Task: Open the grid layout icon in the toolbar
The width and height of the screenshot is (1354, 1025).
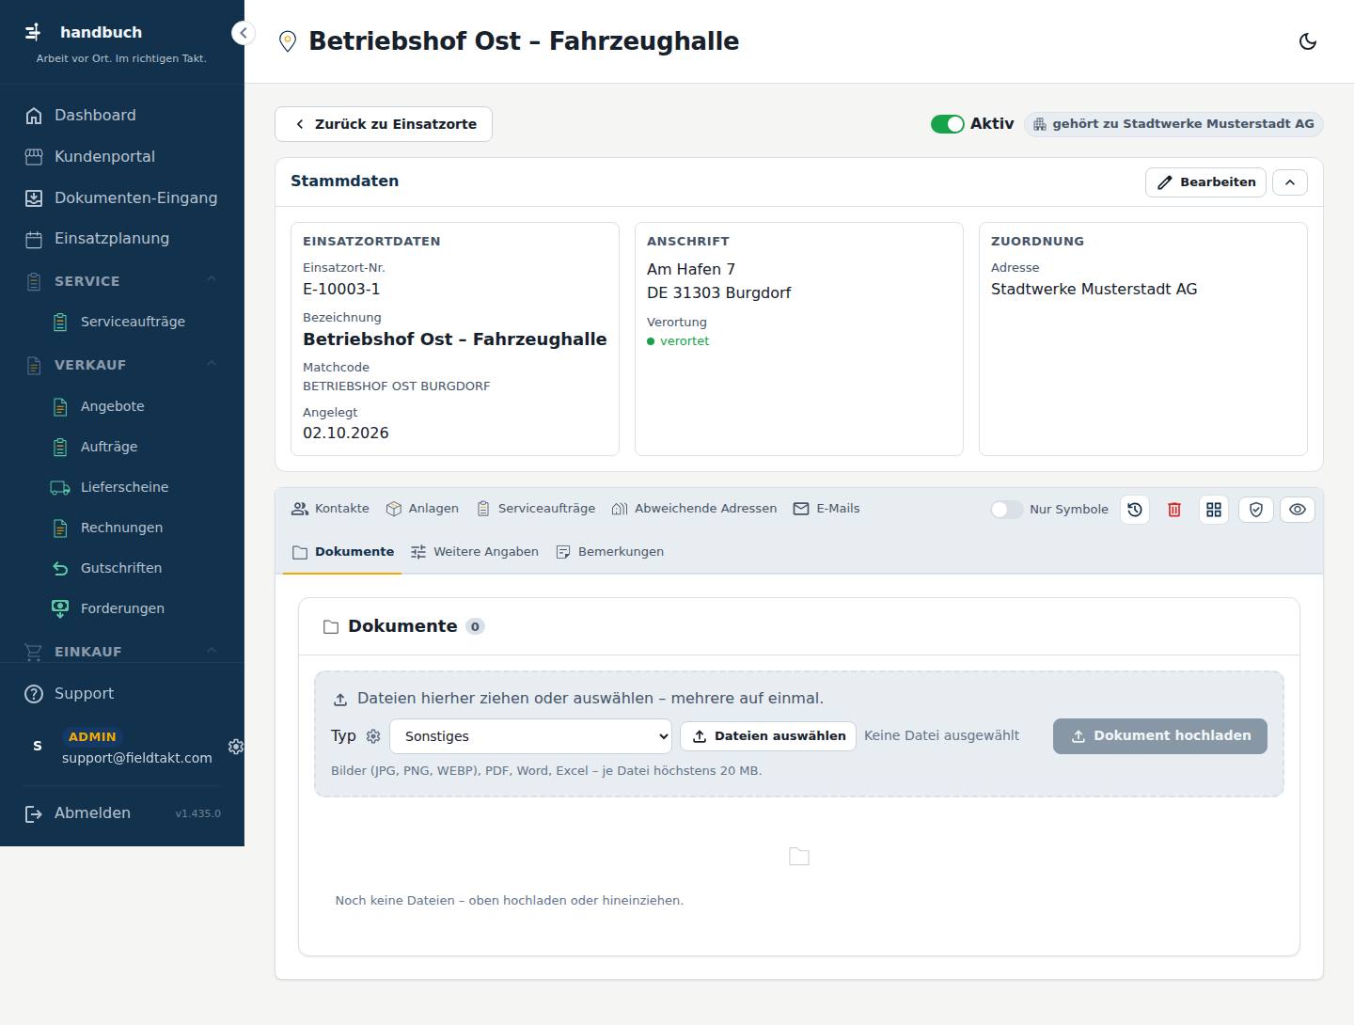Action: 1214,509
